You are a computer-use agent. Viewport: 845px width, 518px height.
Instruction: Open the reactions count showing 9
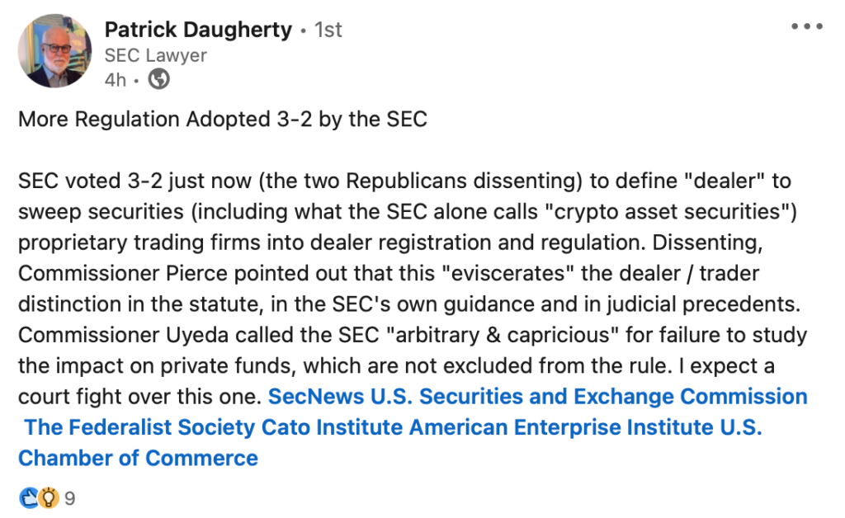(70, 498)
